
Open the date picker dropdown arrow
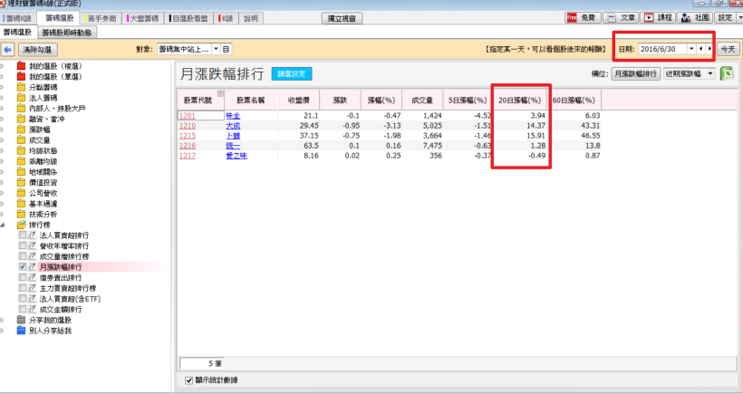click(691, 49)
